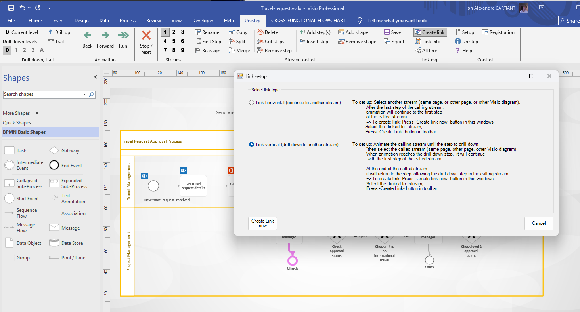Image resolution: width=580 pixels, height=312 pixels.
Task: Switch to the Cross-Functional Flowchart tab
Action: 308,21
